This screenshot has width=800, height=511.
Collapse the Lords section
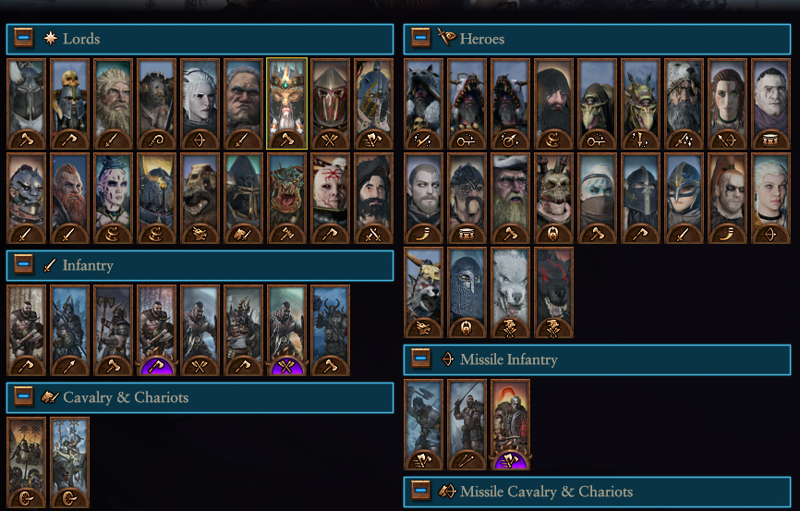pos(23,38)
